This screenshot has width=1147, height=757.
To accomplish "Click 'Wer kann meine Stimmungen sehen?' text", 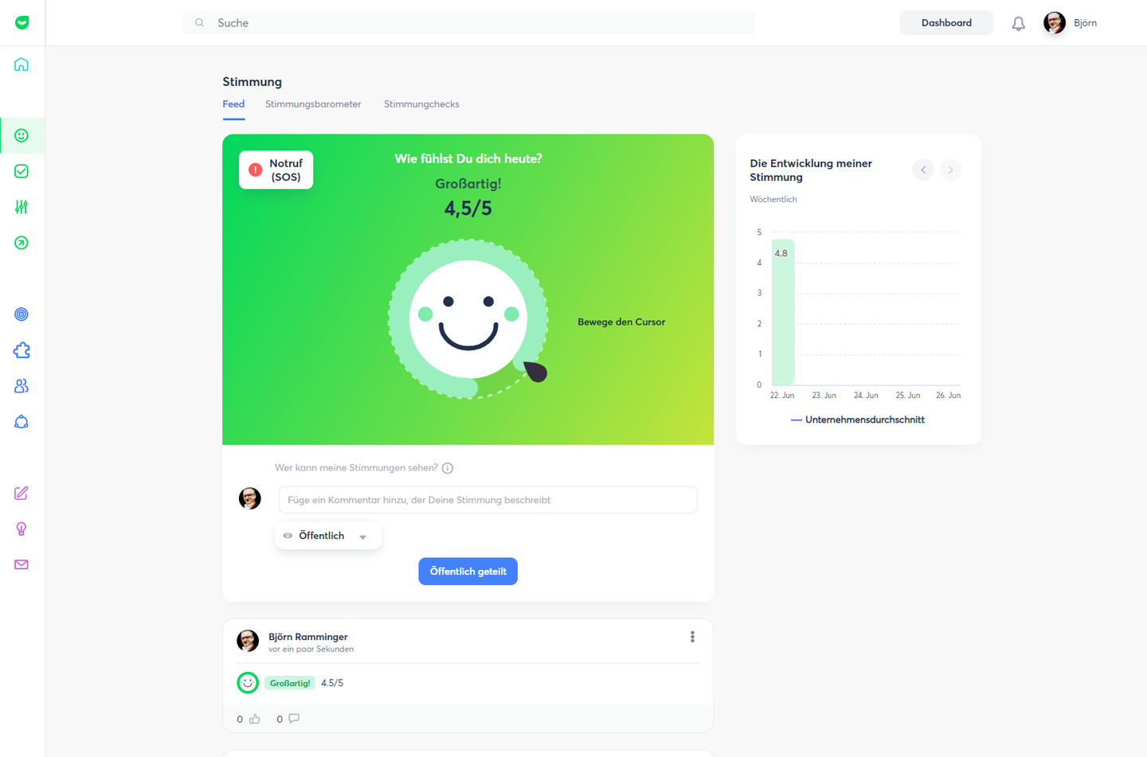I will [x=356, y=468].
